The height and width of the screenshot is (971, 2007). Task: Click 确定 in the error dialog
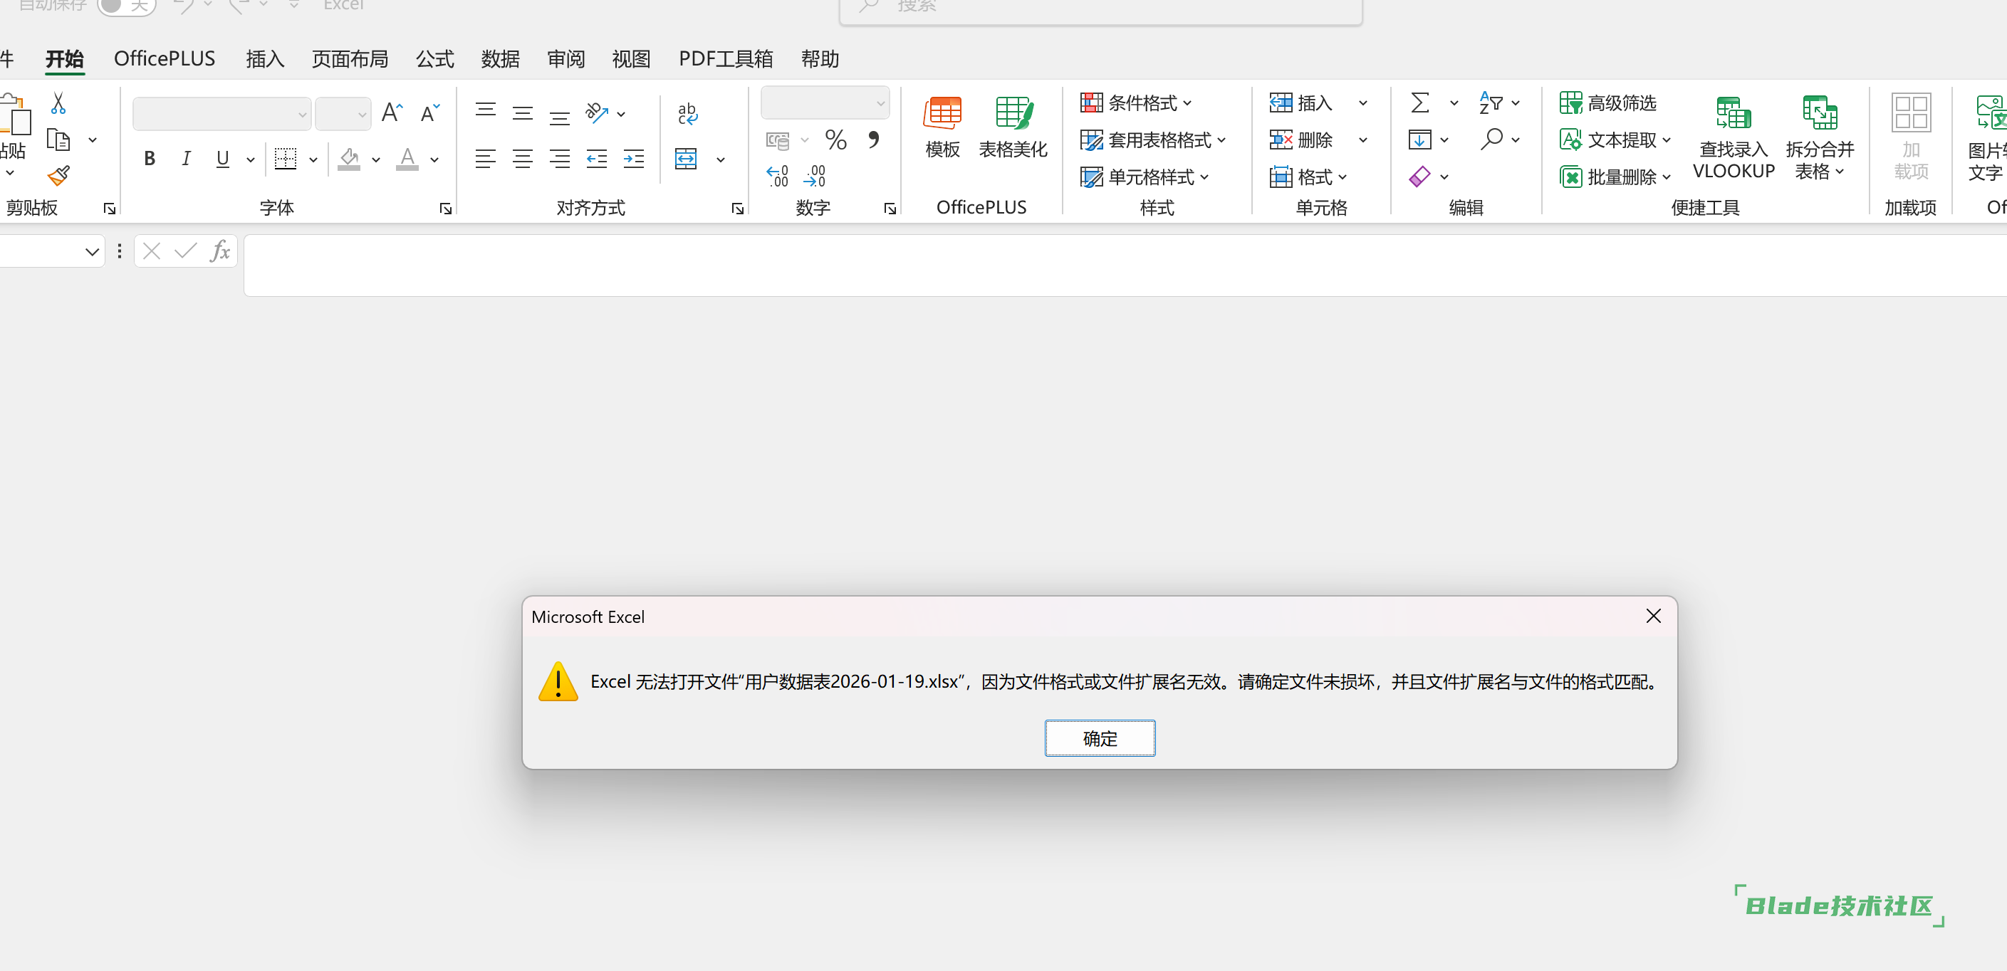[x=1100, y=738]
